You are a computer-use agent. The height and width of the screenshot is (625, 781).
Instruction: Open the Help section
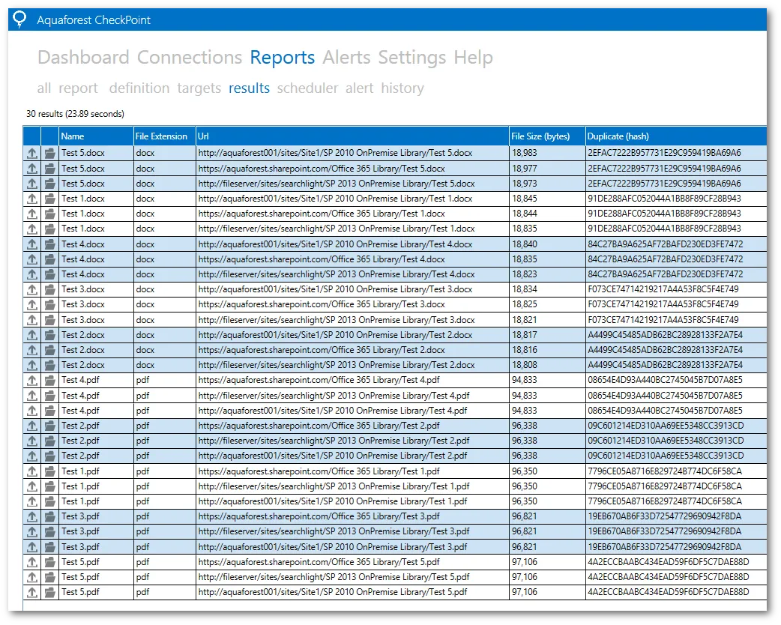(473, 57)
